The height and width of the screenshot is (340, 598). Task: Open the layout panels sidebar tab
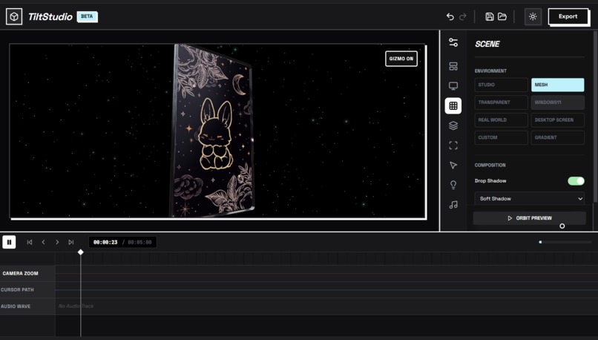click(x=453, y=66)
